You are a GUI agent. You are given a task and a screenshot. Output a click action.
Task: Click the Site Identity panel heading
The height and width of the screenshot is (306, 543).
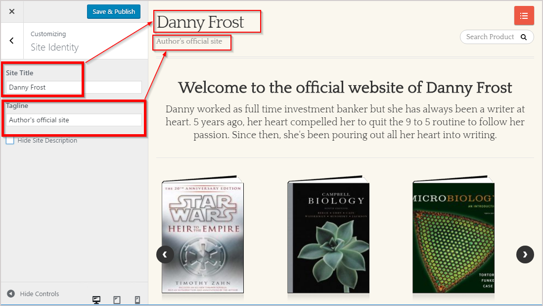[55, 47]
